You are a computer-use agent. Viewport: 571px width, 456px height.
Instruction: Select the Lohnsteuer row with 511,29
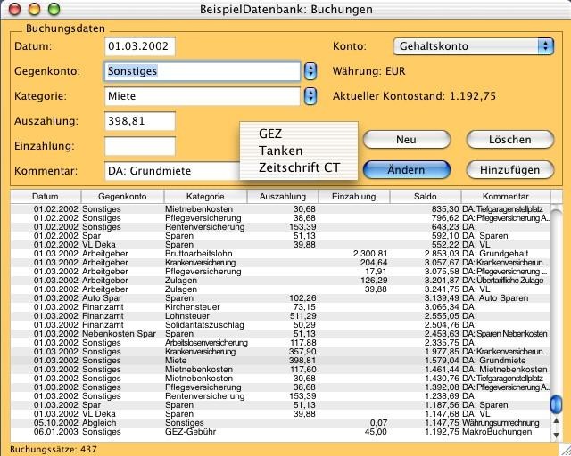[280, 316]
